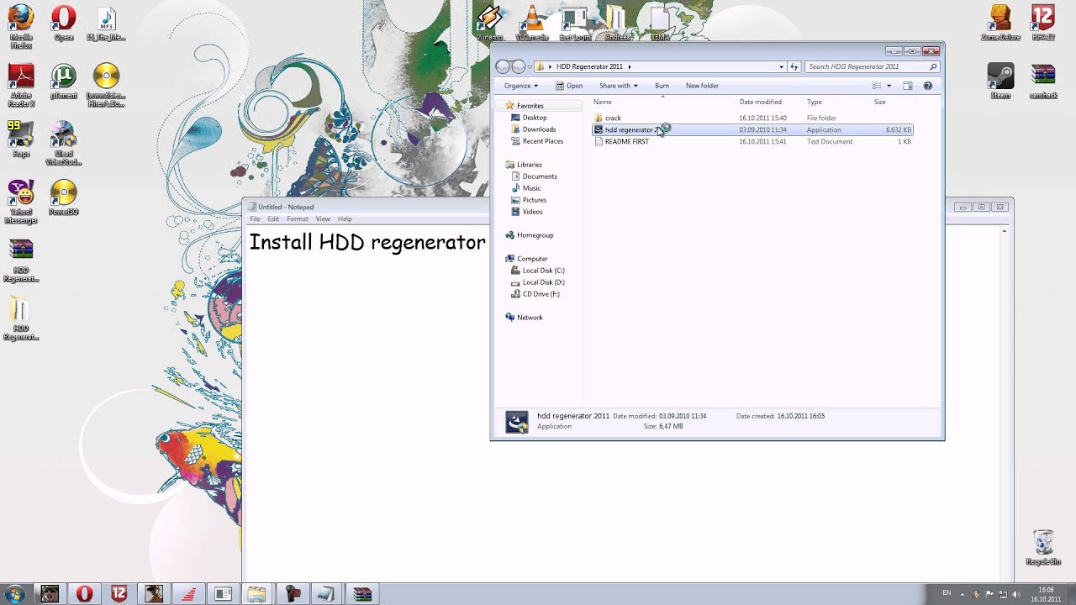Click the arrow after HDD Regenerator 2011 in address bar
This screenshot has width=1076, height=605.
pyautogui.click(x=629, y=66)
